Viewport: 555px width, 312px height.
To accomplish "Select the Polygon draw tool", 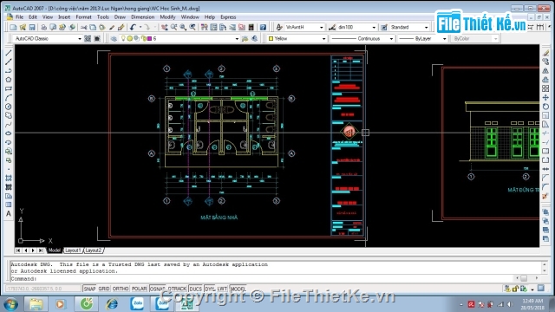I will [9, 80].
